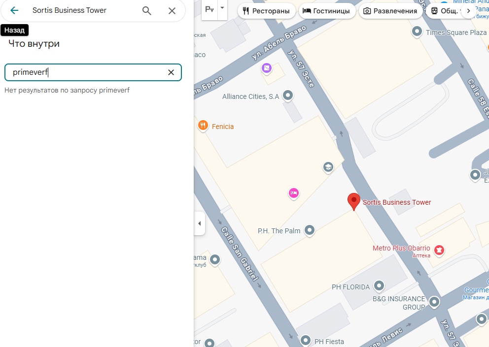Click the B&G INSURANCE GROUP label
The width and height of the screenshot is (489, 347).
pyautogui.click(x=399, y=303)
